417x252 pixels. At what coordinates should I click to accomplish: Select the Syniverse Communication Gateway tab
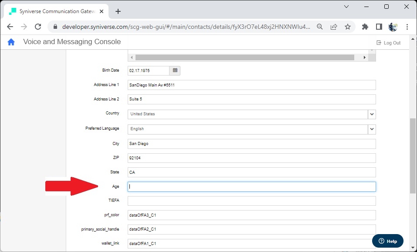pyautogui.click(x=56, y=11)
